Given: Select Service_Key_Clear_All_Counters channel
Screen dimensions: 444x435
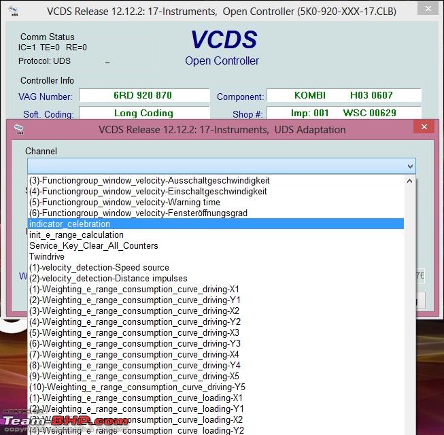Looking at the screenshot, I should pos(216,245).
